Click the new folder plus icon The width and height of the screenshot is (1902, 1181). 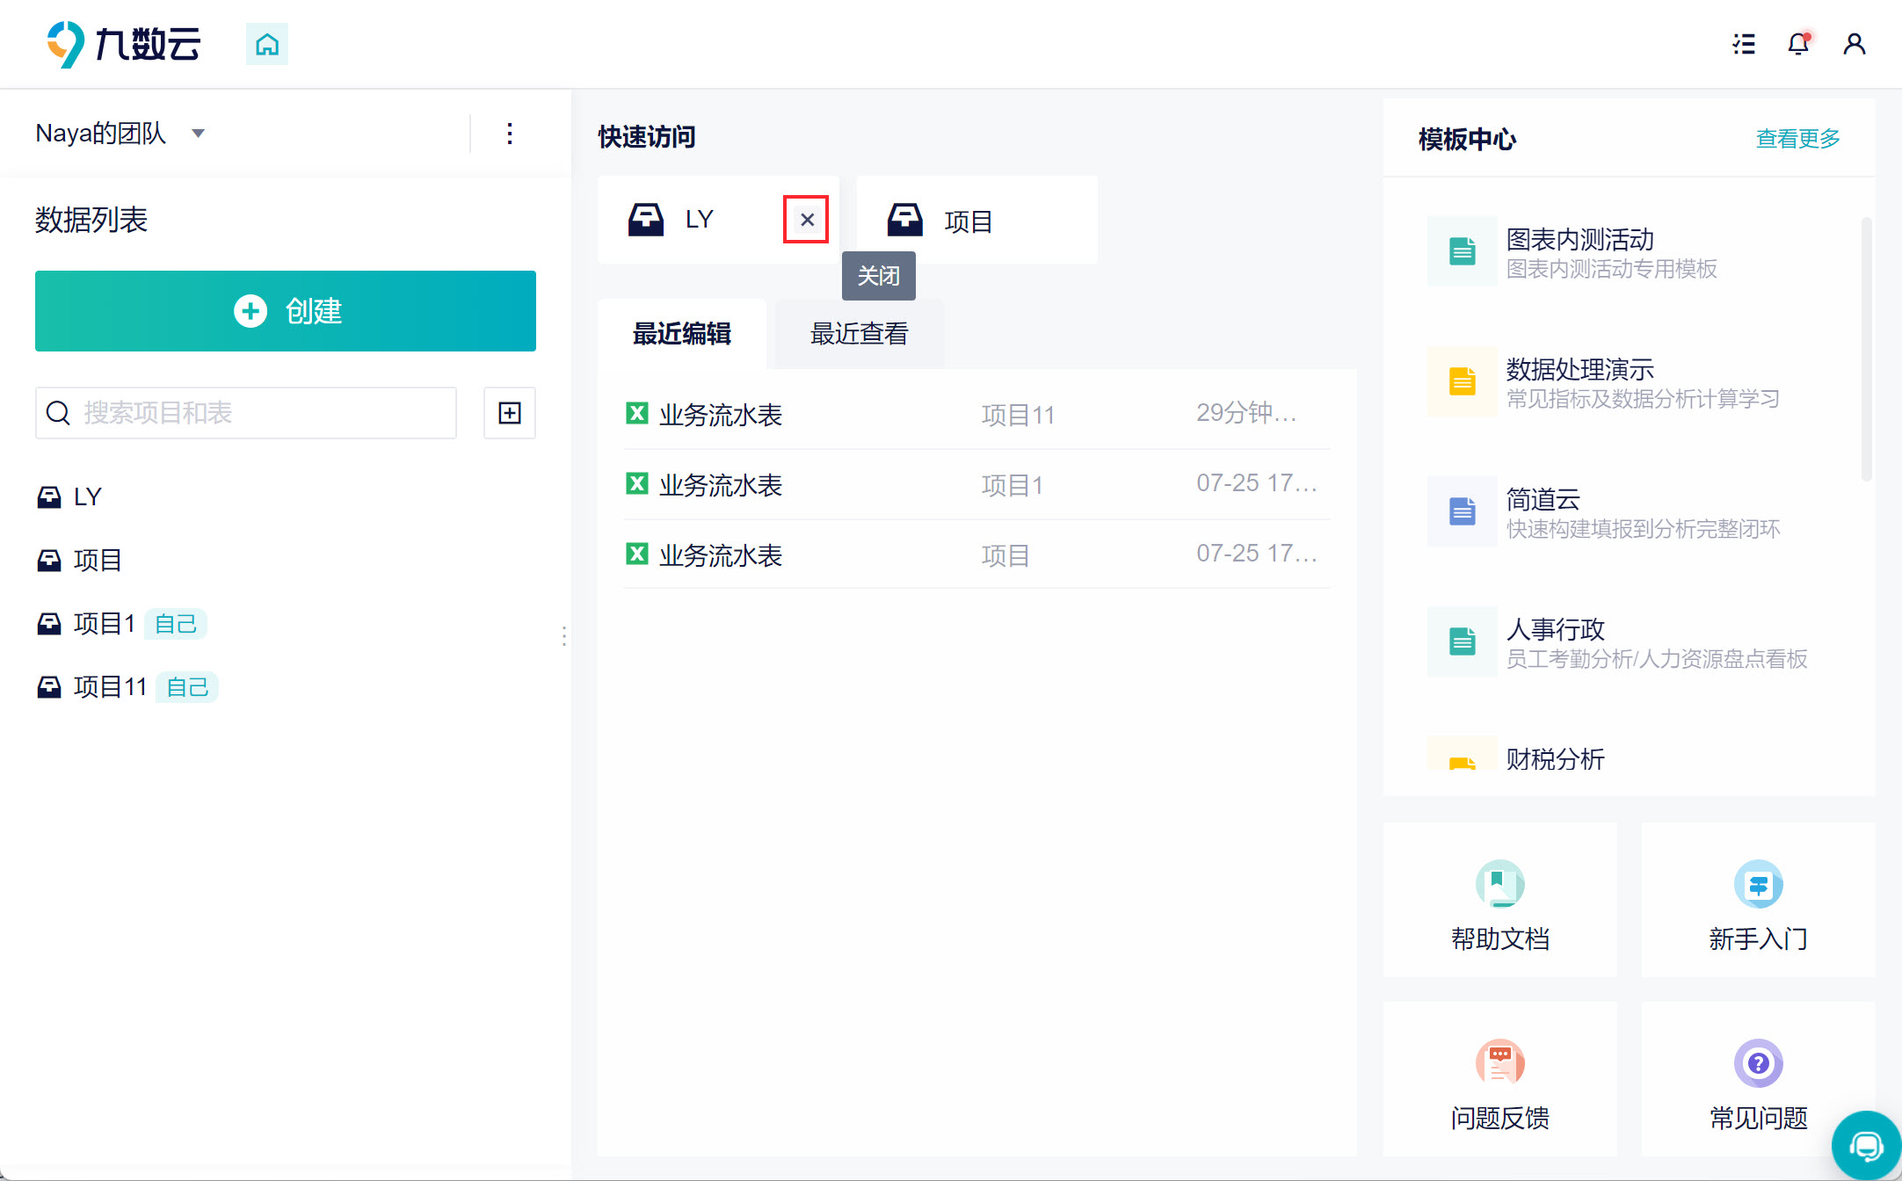510,413
